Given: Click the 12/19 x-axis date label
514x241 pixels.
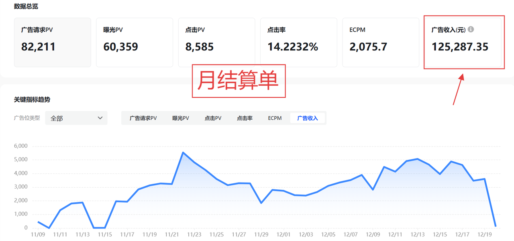Looking at the screenshot, I should [x=485, y=235].
